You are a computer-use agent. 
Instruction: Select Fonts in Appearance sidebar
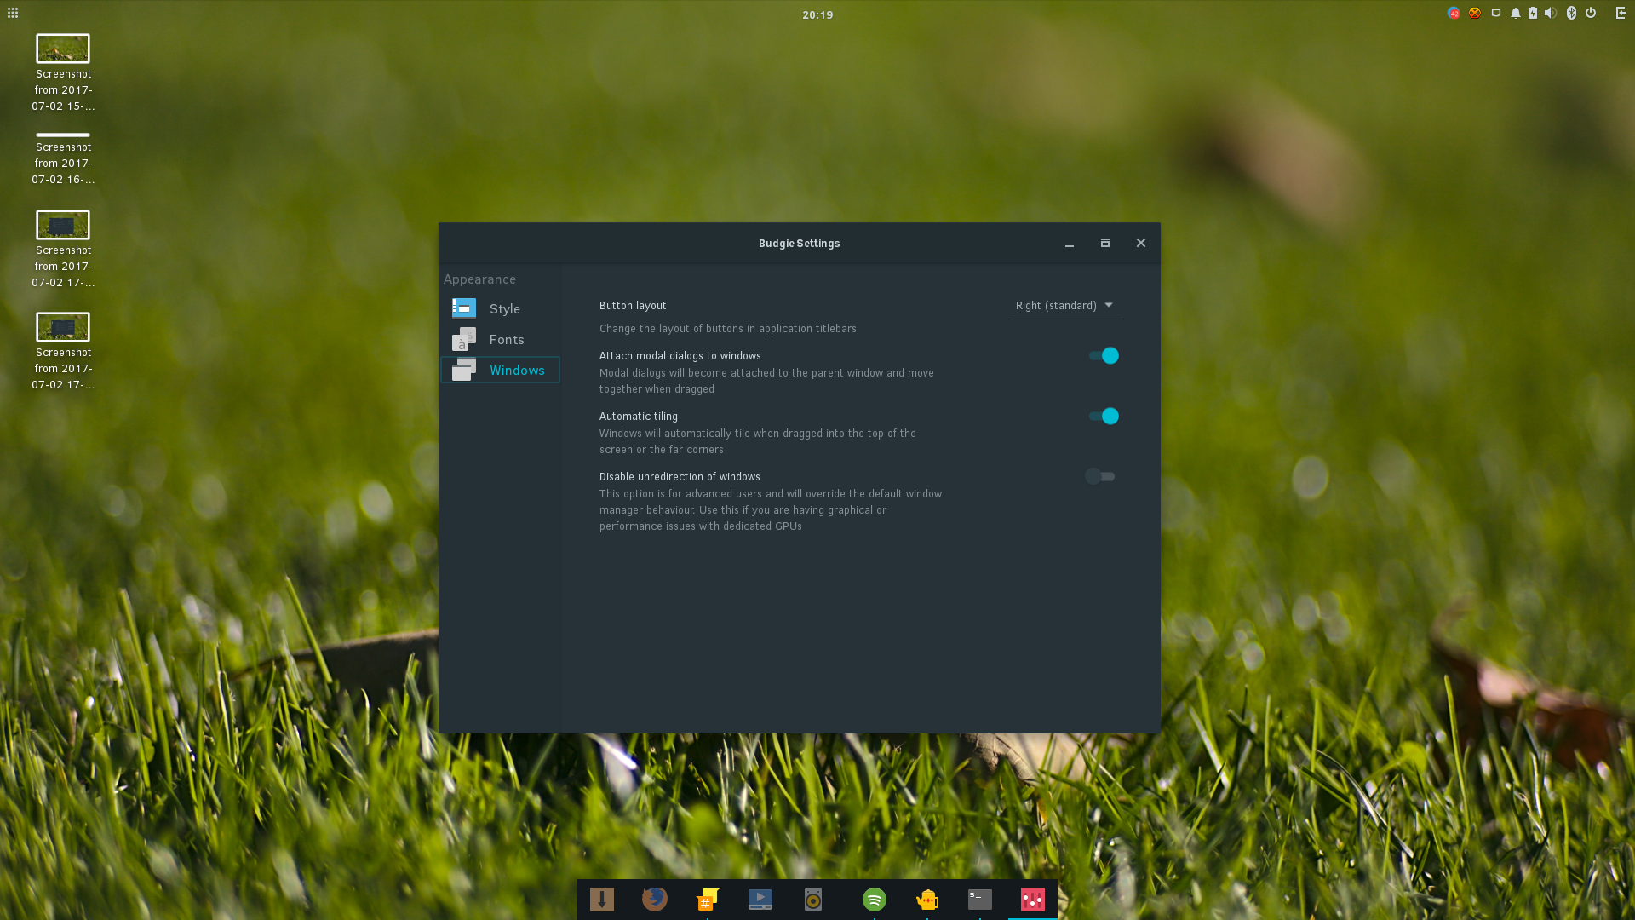pyautogui.click(x=500, y=339)
